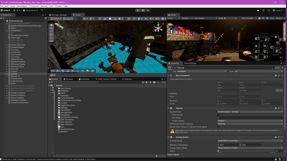The image size is (287, 161).
Task: Open Render Mode dropdown
Action: 250,112
